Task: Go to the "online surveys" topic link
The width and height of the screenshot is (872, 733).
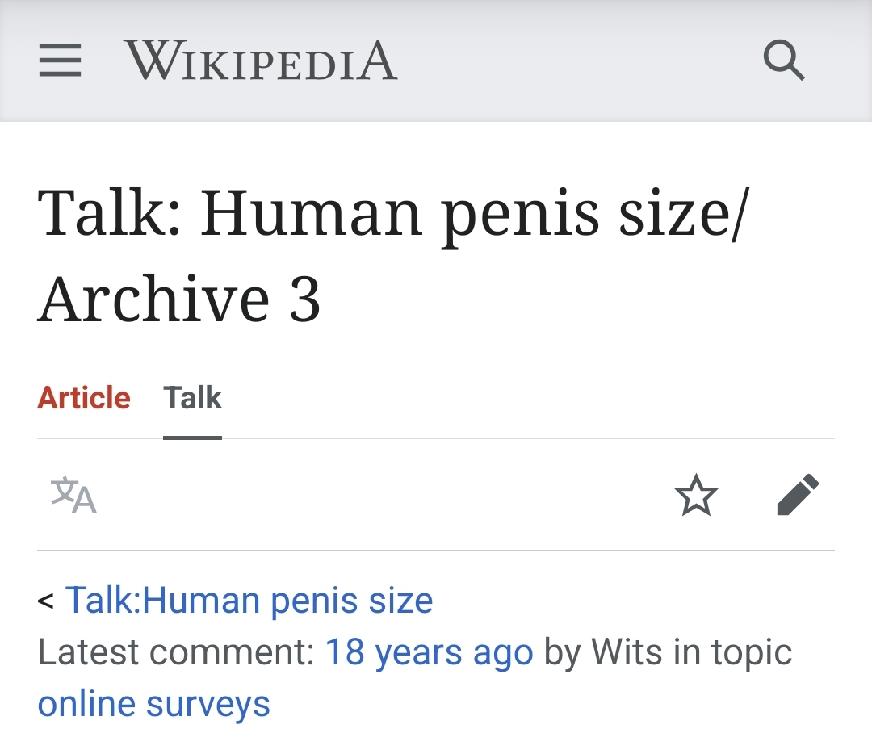Action: click(x=153, y=704)
